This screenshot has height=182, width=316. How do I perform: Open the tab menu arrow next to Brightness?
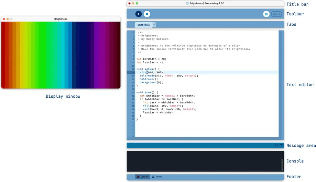[154, 25]
